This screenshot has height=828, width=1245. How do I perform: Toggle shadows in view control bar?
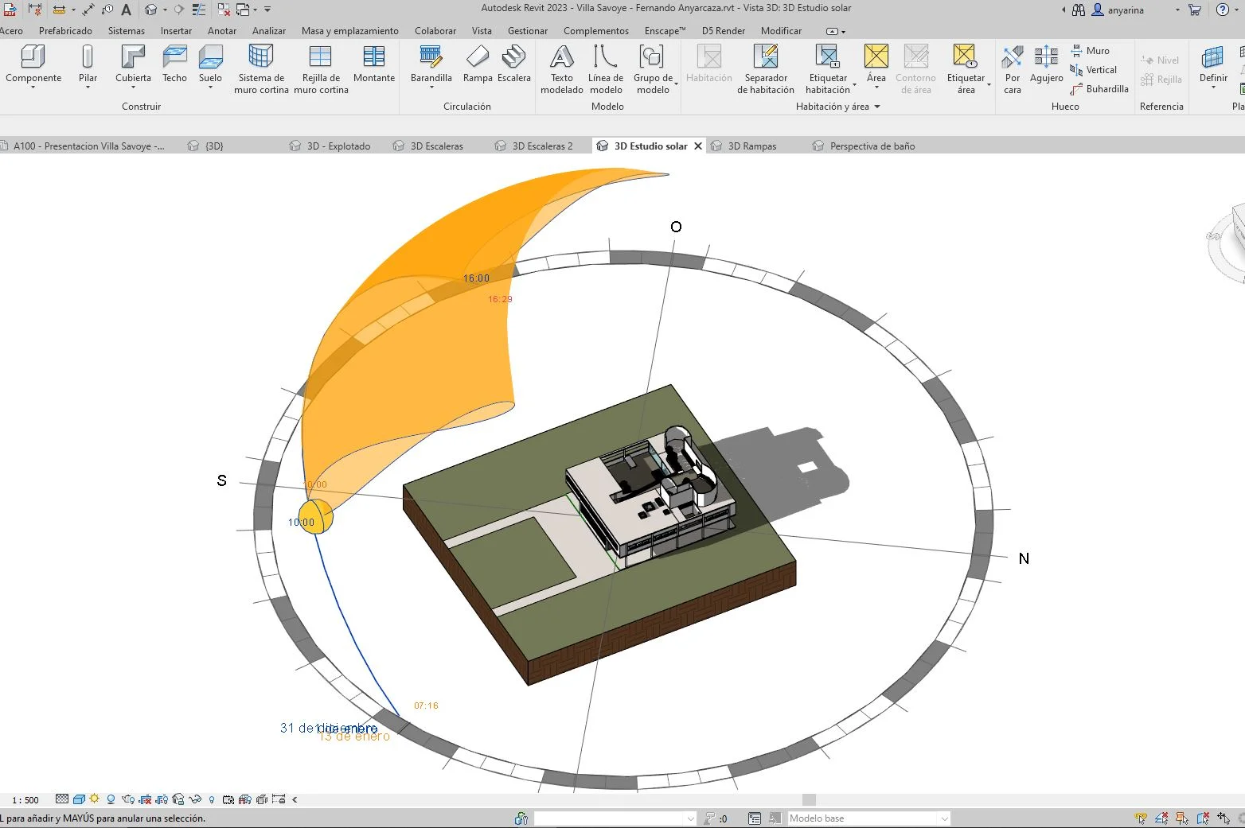111,799
